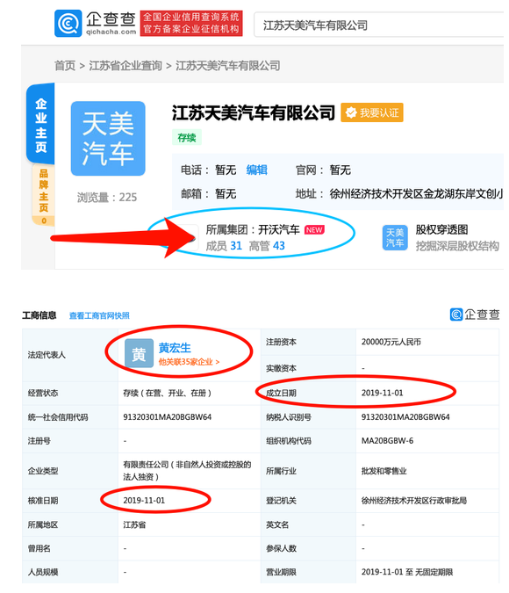Viewport: 509px width, 593px height.
Task: Open 查看工商官网快照 link
Action: (99, 315)
